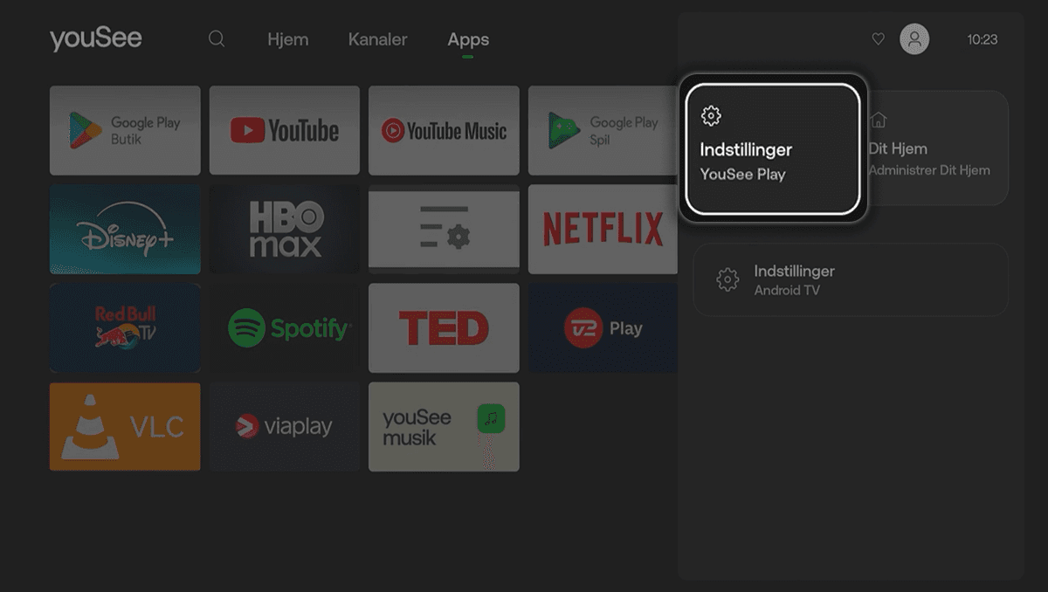Launch the YouTube Music app
The image size is (1048, 592).
coord(444,130)
